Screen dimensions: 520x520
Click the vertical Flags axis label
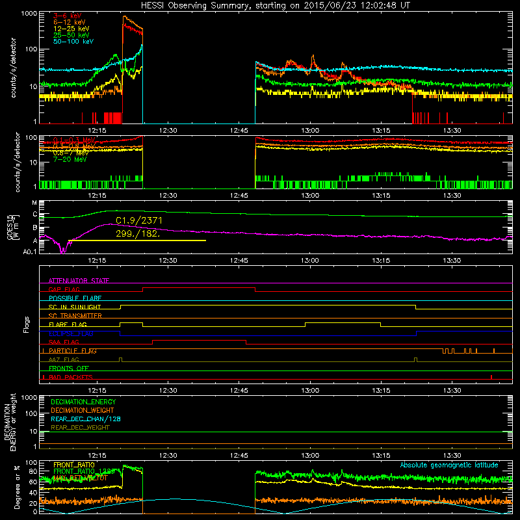[x=26, y=324]
